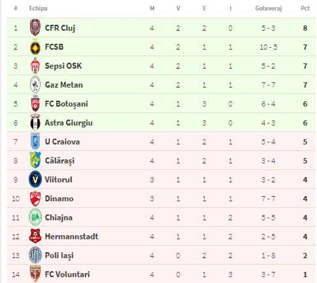
Task: Click the Dinamo red crest
Action: tap(35, 198)
